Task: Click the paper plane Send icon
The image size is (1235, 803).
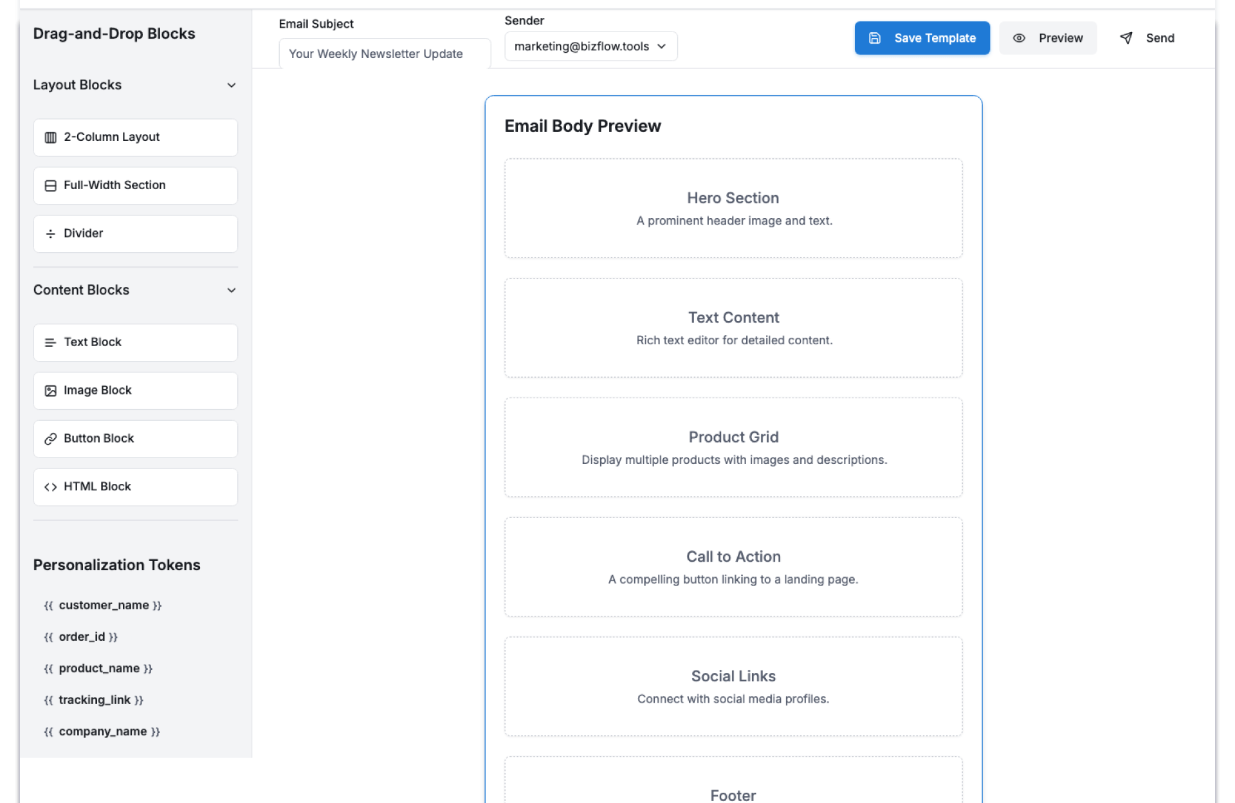Action: (1126, 38)
